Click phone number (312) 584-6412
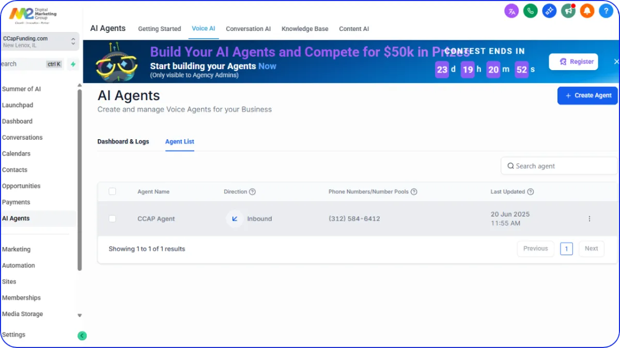Screen dimensions: 620x348 [354, 219]
